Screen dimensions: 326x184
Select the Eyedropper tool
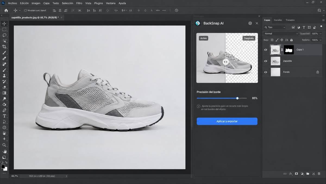click(x=4, y=53)
